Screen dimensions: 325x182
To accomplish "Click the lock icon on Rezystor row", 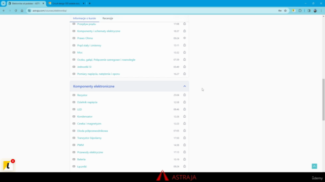I will click(x=184, y=95).
